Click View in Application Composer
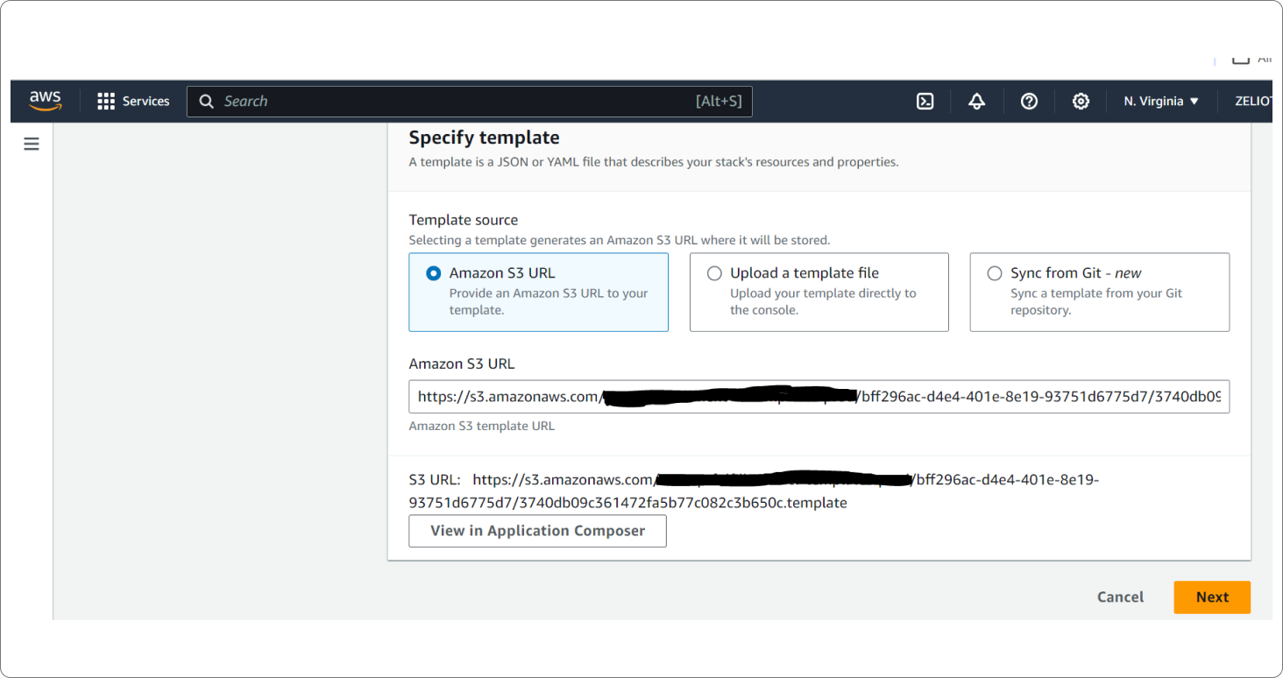 click(537, 531)
